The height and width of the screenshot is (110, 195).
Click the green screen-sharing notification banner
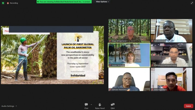pos(64,2)
